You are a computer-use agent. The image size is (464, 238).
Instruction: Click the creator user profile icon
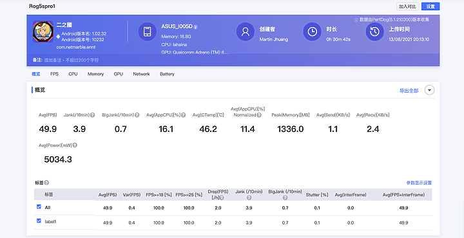(x=246, y=32)
